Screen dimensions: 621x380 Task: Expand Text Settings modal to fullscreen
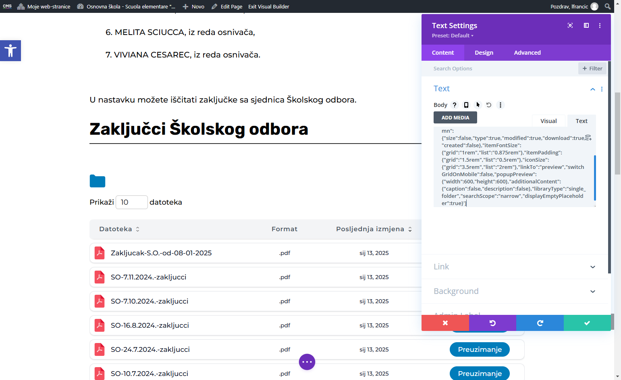pos(570,25)
